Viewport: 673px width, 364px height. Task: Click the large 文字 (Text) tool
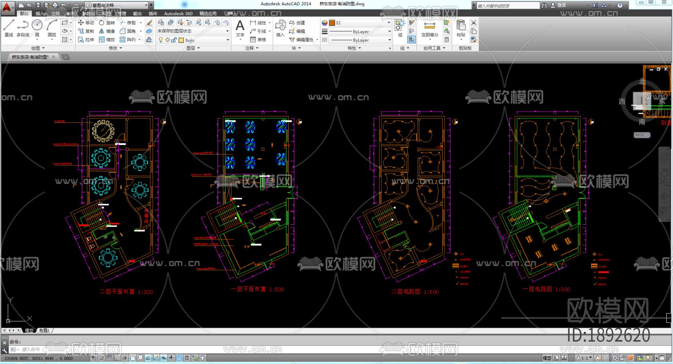coord(240,28)
